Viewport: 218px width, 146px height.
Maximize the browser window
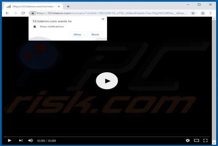199,5
